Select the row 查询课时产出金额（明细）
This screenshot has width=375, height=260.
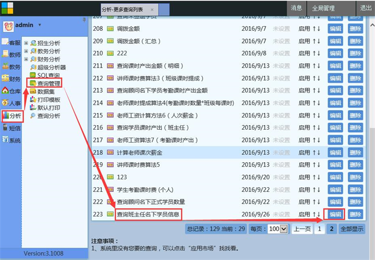point(228,66)
